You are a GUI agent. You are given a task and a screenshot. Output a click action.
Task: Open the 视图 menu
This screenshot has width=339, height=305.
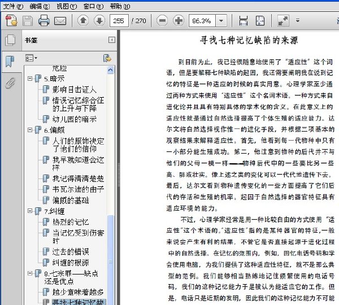pyautogui.click(x=67, y=6)
